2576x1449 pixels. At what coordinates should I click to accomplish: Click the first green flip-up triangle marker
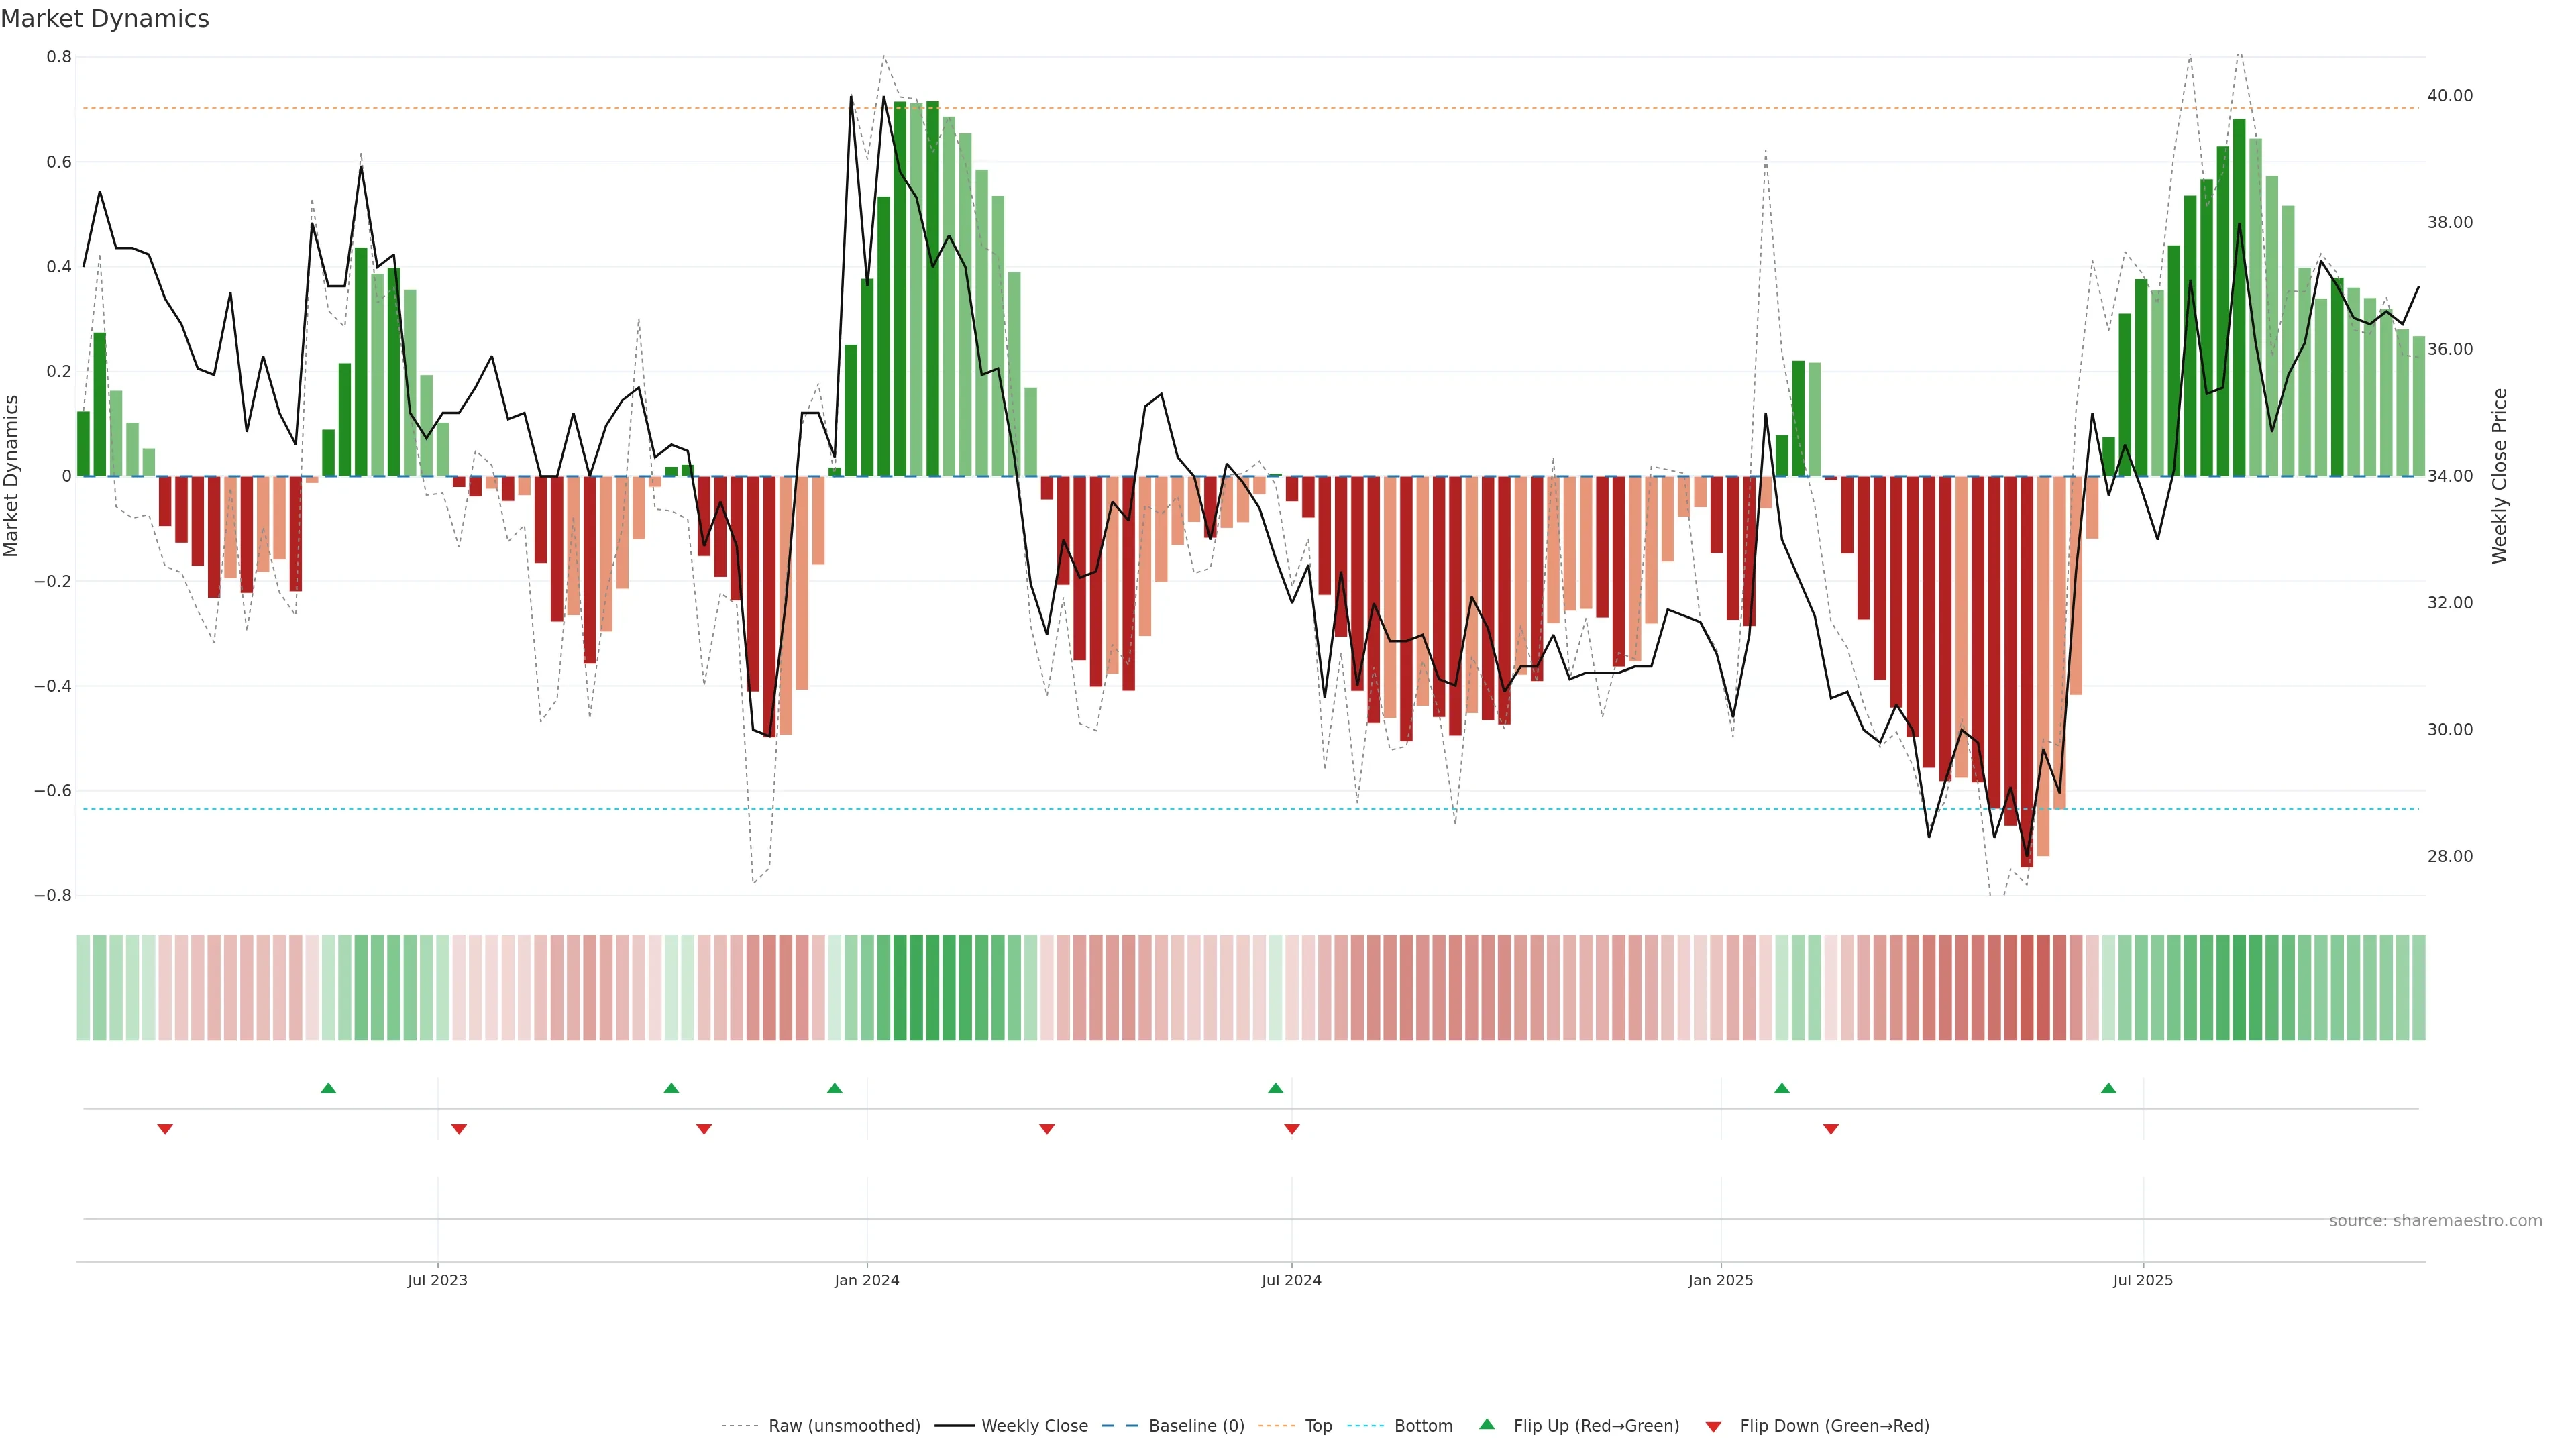click(x=328, y=1088)
